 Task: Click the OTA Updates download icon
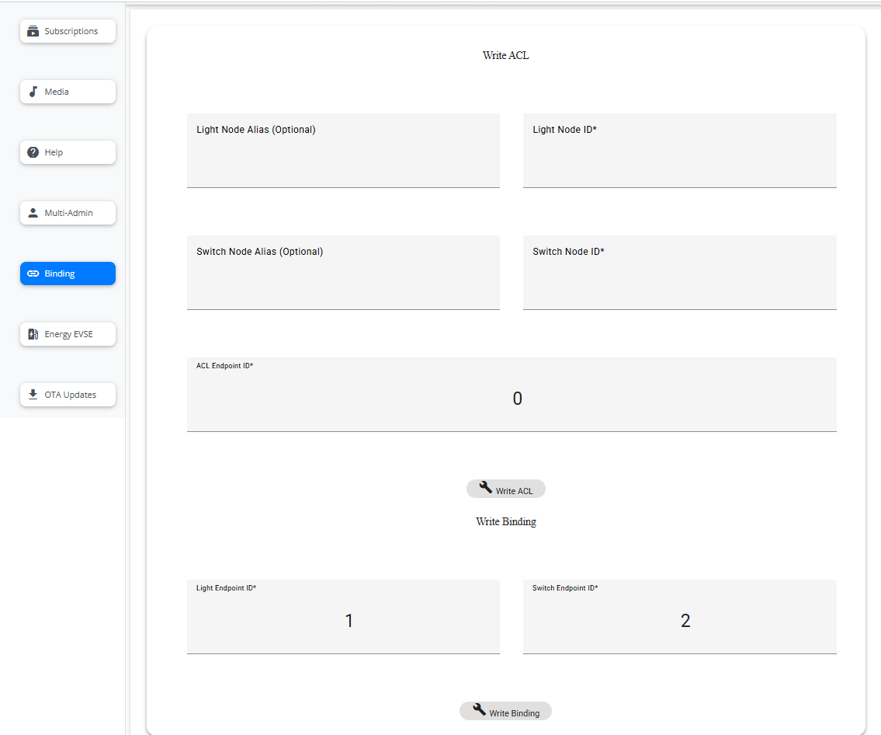(x=33, y=395)
